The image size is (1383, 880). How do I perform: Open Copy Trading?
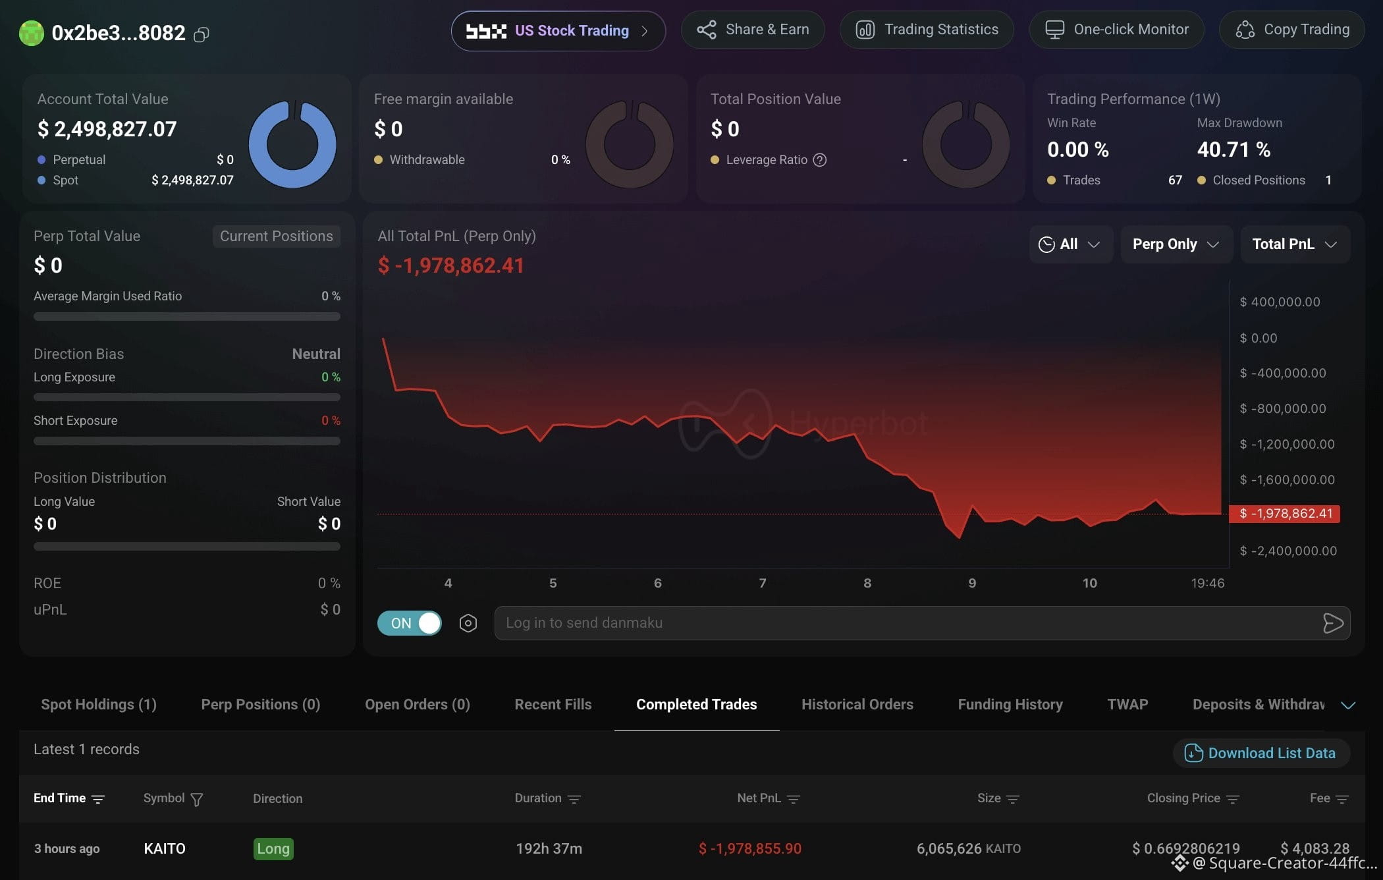(x=1292, y=30)
